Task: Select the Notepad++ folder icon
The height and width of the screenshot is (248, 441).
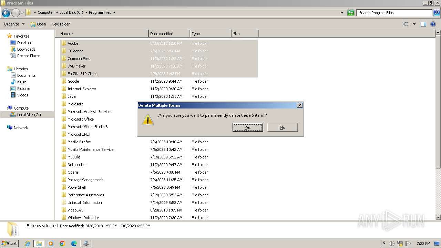Action: pyautogui.click(x=64, y=165)
